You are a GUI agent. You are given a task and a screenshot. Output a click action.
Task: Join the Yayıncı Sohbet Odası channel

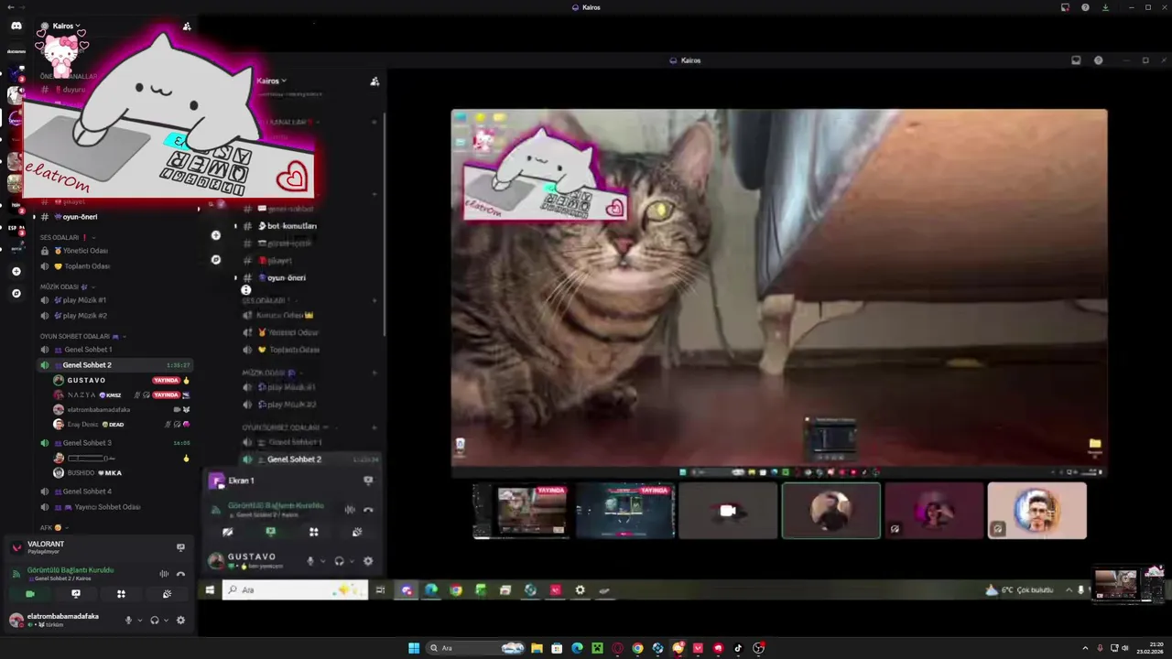116,507
